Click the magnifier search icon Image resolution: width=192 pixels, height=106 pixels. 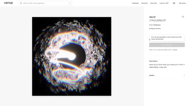[21, 3]
